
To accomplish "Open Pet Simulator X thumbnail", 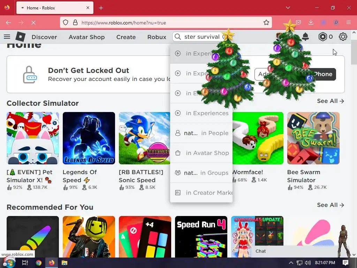I will tap(33, 138).
